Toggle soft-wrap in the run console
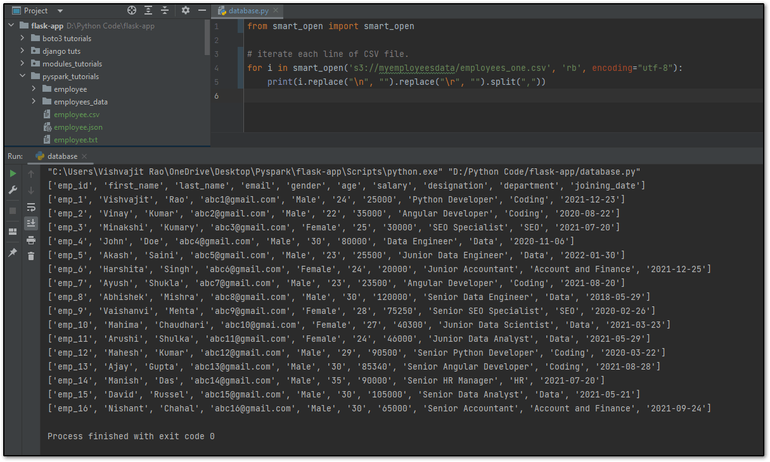The width and height of the screenshot is (770, 462). pyautogui.click(x=30, y=206)
